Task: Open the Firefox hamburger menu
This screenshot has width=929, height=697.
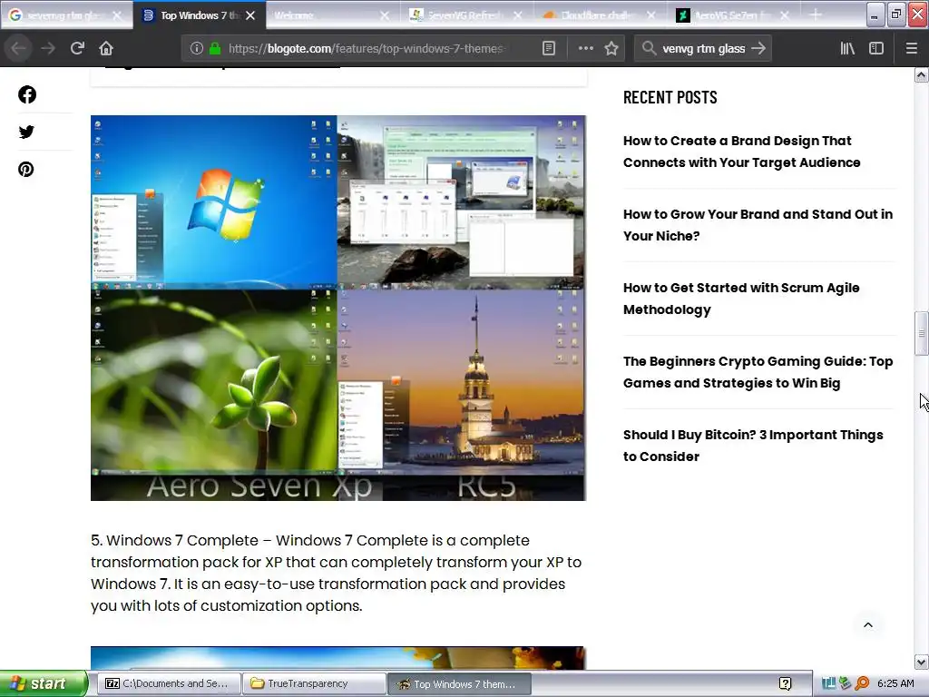Action: pyautogui.click(x=911, y=49)
